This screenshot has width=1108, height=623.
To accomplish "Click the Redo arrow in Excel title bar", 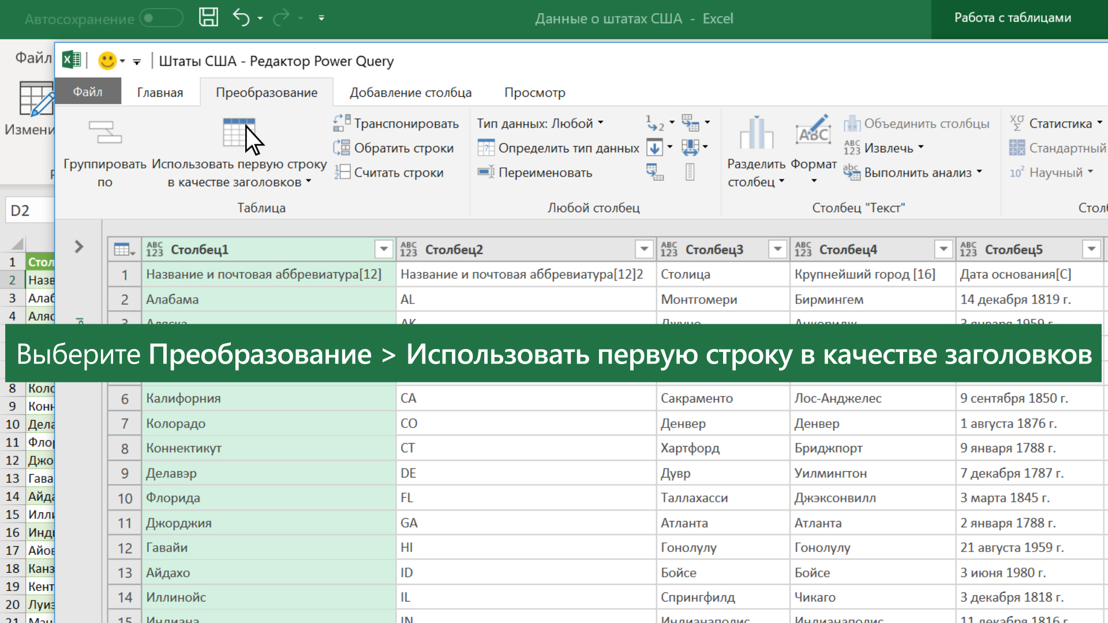I will 281,18.
